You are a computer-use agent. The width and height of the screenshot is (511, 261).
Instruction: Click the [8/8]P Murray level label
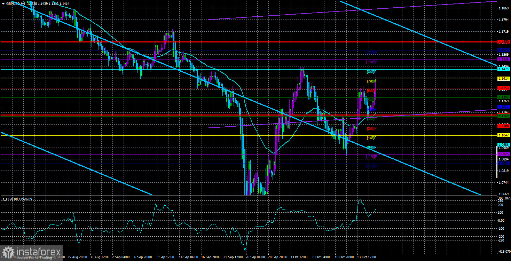click(371, 72)
